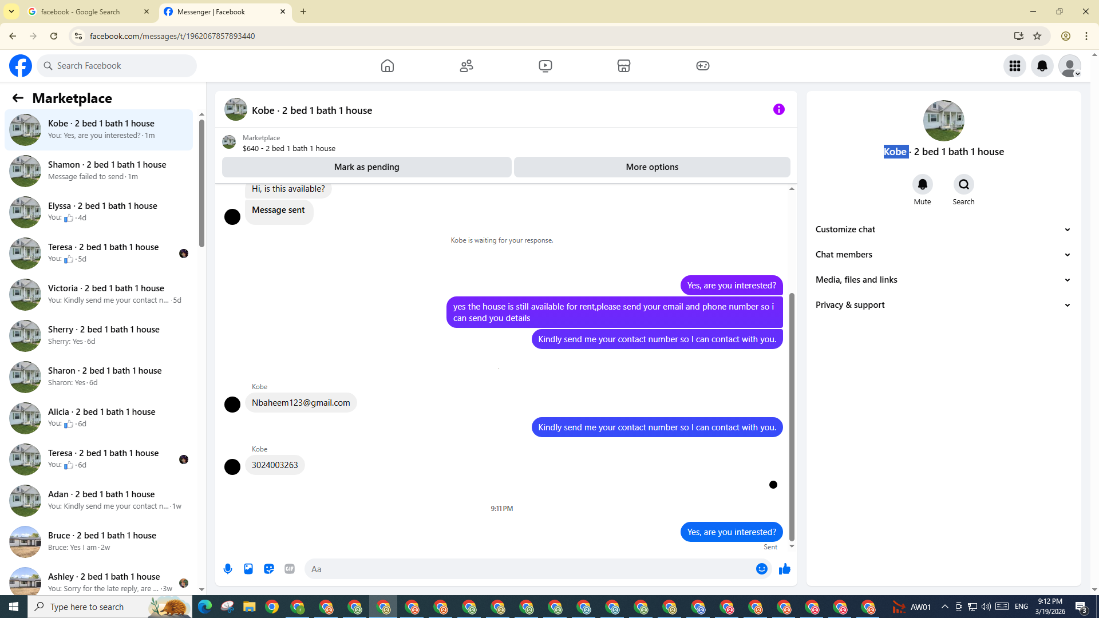This screenshot has width=1099, height=618.
Task: Click the Mark as pending button
Action: point(366,167)
